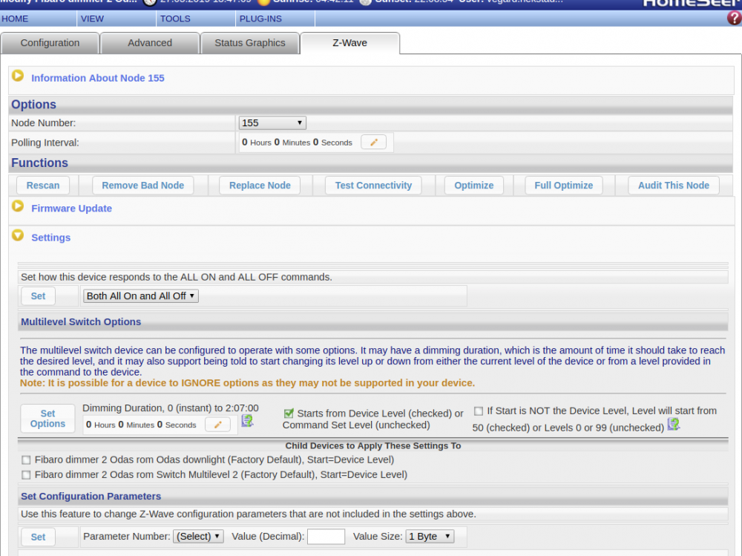Expand the Firmware Update section

tap(18, 207)
